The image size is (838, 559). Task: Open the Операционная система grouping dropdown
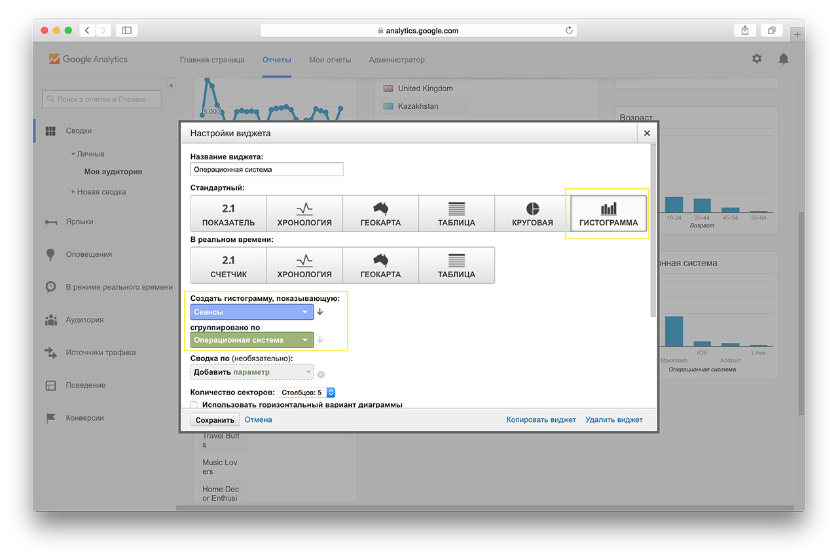click(x=252, y=340)
